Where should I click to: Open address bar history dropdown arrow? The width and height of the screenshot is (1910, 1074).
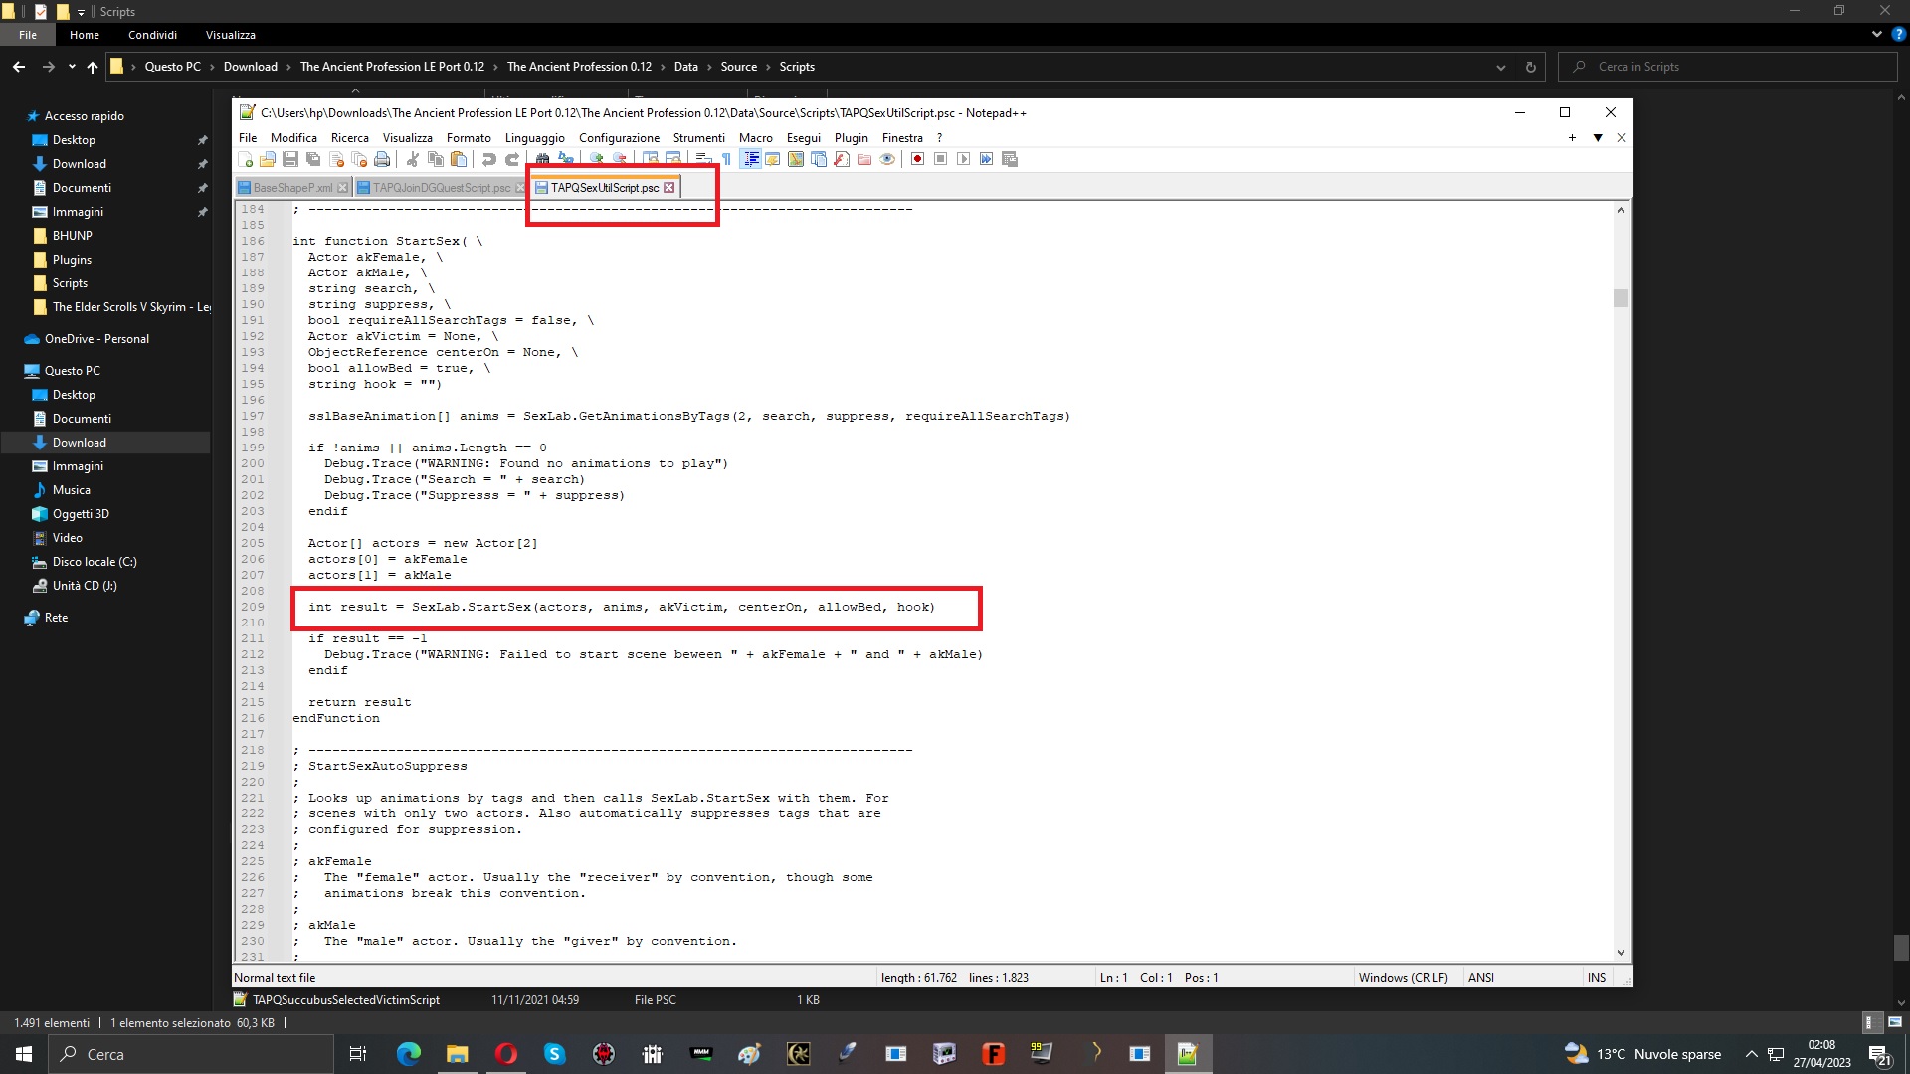tap(1500, 67)
